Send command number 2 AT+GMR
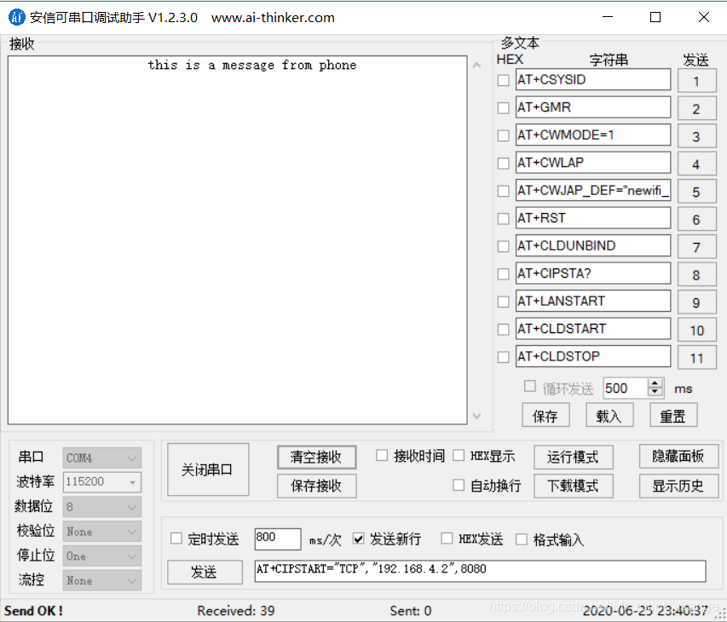 (697, 108)
